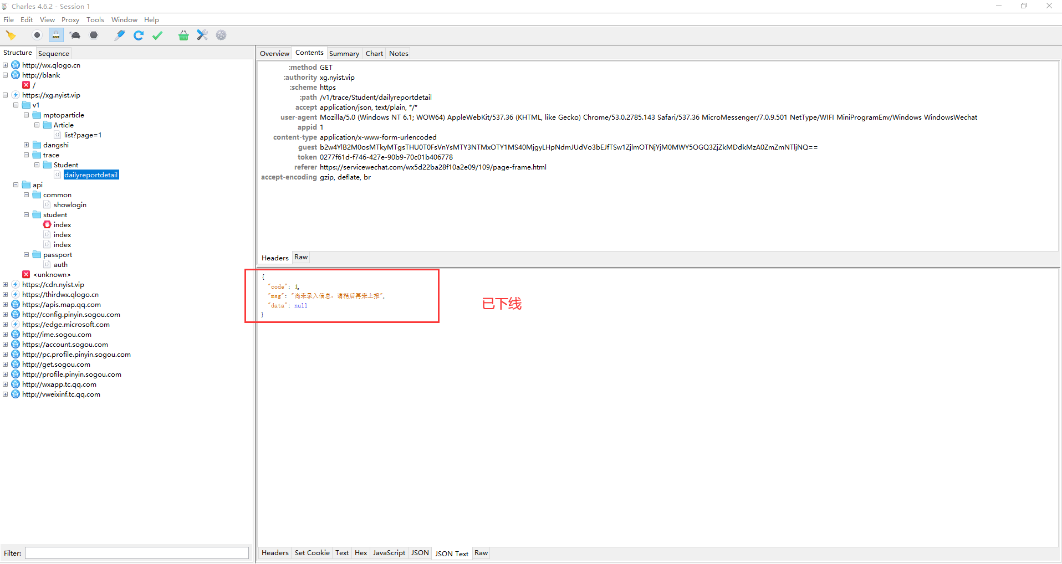Click the common folder icon
The width and height of the screenshot is (1062, 564).
pos(37,195)
